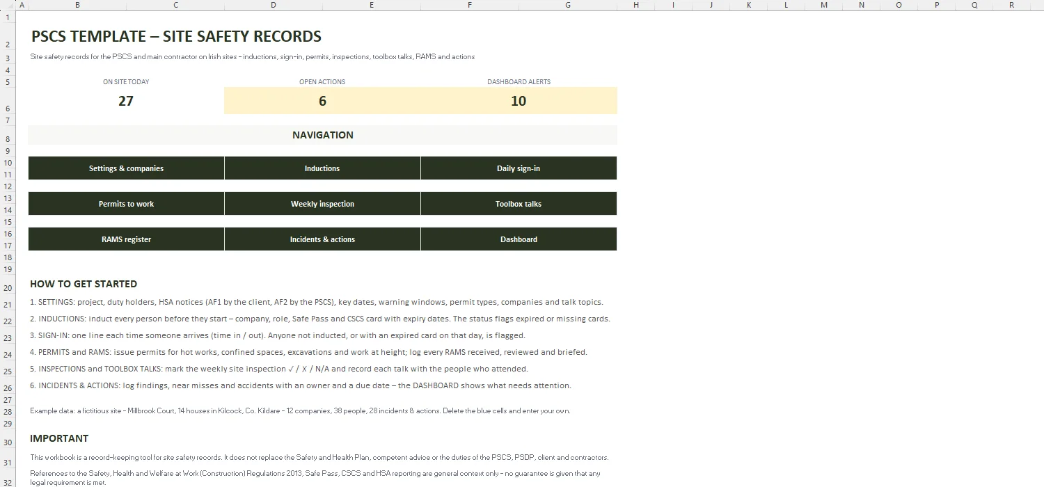
Task: Select column H header
Action: (x=636, y=5)
